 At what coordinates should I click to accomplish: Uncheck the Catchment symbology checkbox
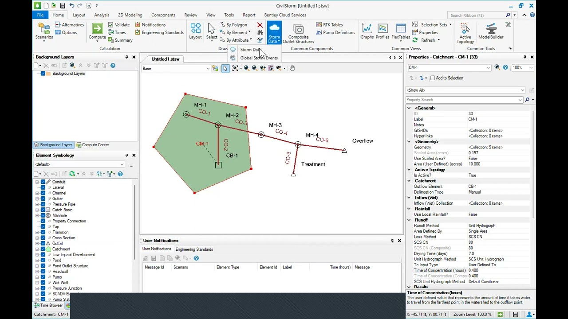tap(43, 249)
